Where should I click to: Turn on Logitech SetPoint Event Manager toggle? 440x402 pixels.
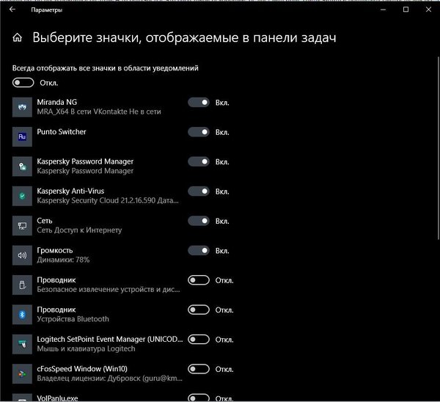pyautogui.click(x=199, y=340)
